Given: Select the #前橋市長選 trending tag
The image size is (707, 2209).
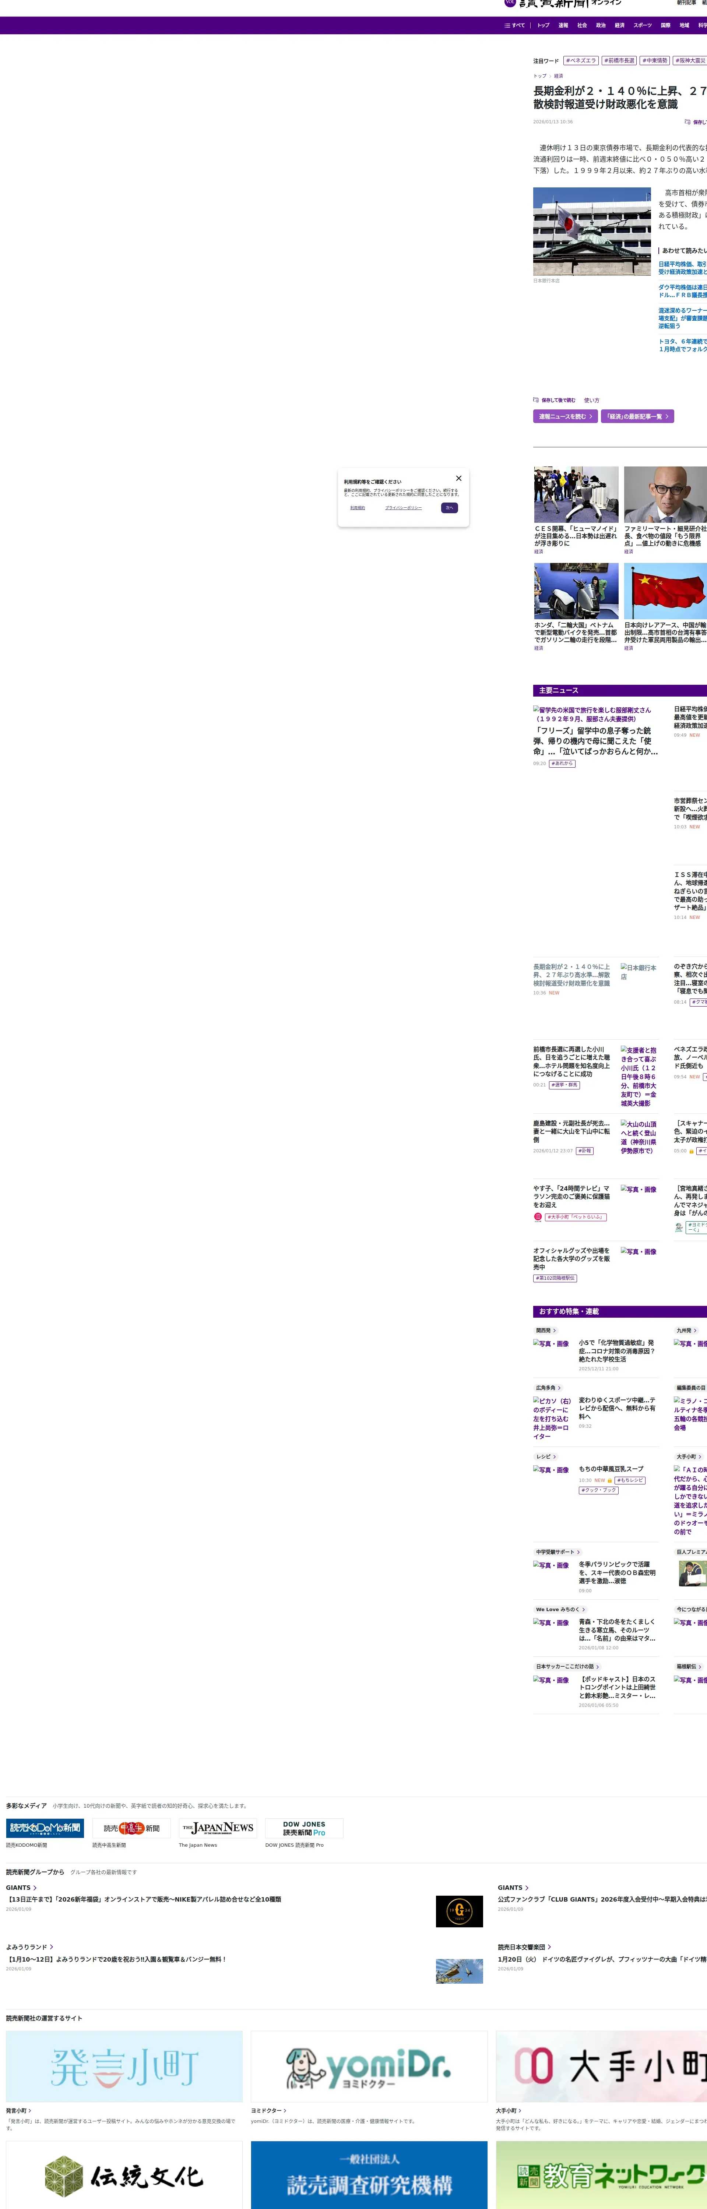Looking at the screenshot, I should pos(619,61).
